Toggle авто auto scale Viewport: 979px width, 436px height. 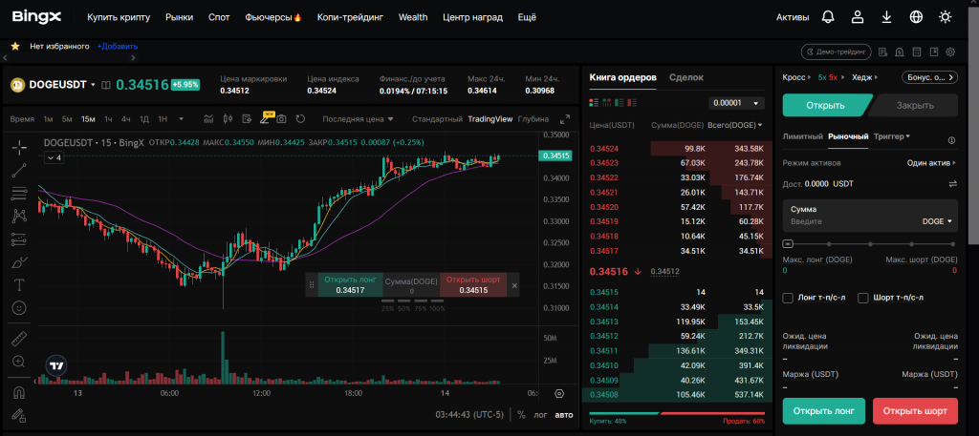[x=564, y=415]
